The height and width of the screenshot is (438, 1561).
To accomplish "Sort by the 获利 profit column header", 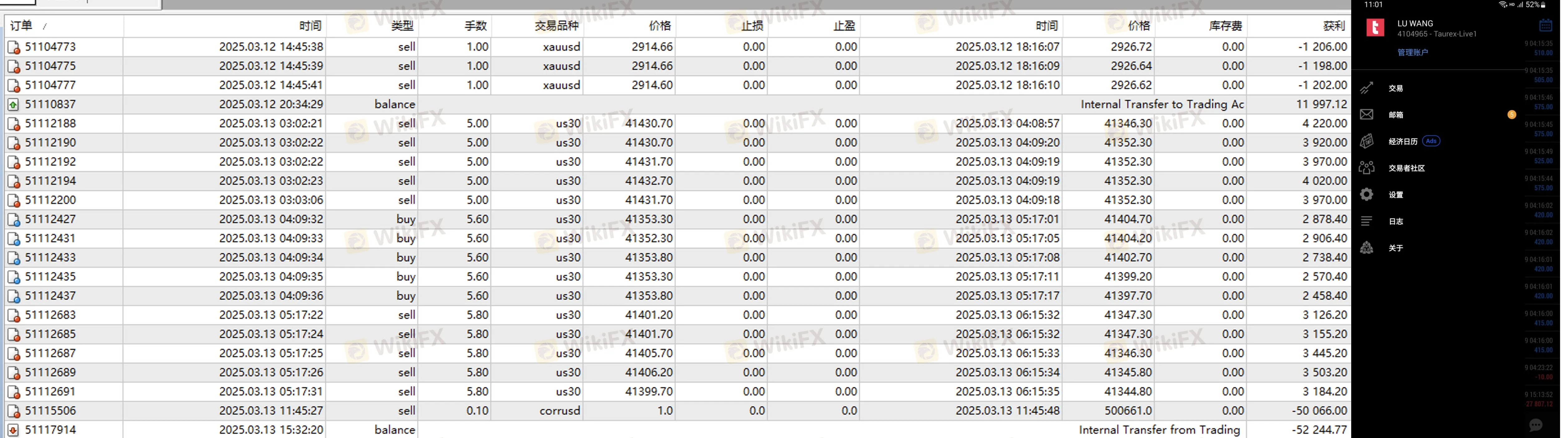I will coord(1333,26).
